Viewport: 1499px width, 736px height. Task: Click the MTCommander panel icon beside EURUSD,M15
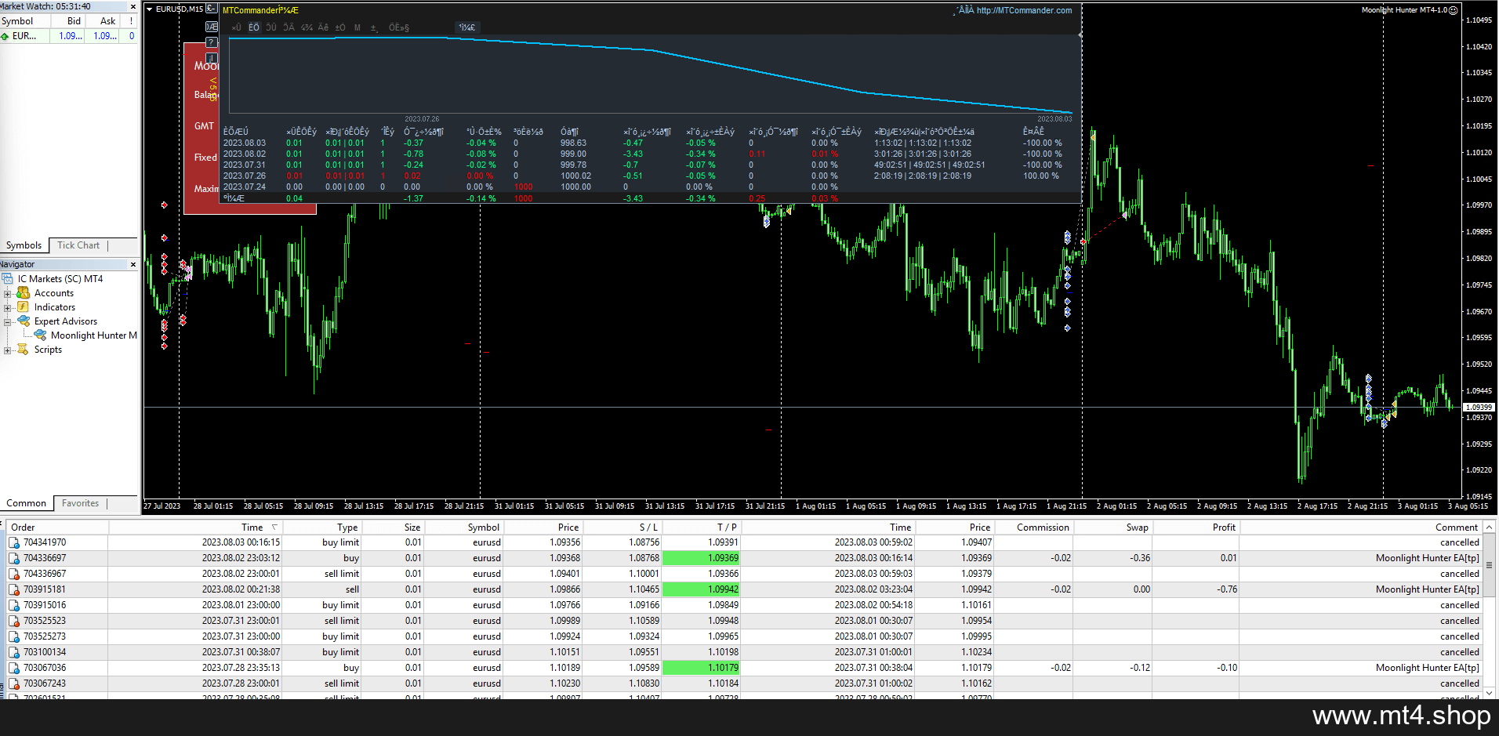coord(212,9)
